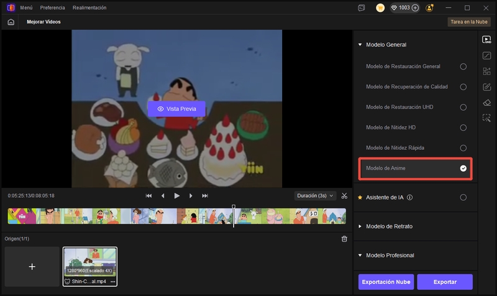Step back one frame
Viewport: 497px width, 296px height.
163,196
